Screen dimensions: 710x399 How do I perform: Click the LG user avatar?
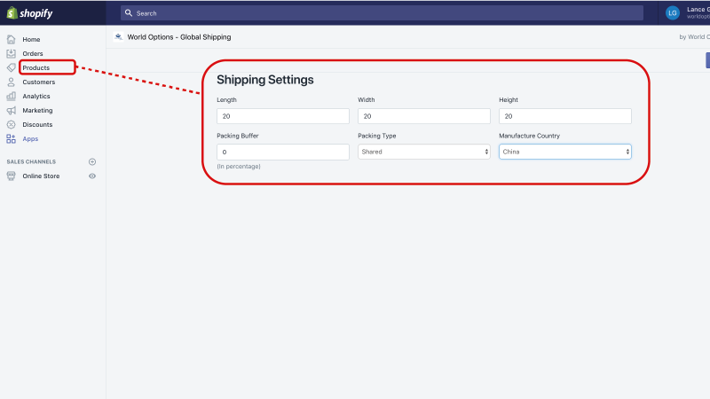[673, 13]
